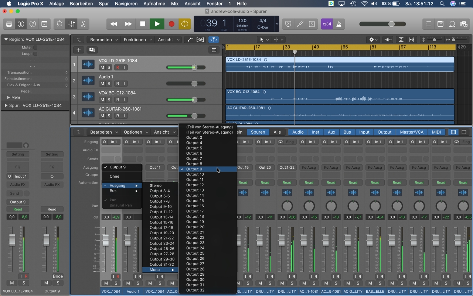
Task: Open the Funktionen dropdown
Action: coord(137,40)
